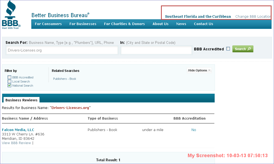Screen dimensions: 274x164
Task: Toggle BBB Accredited checkbox beside Search button
Action: (228, 49)
